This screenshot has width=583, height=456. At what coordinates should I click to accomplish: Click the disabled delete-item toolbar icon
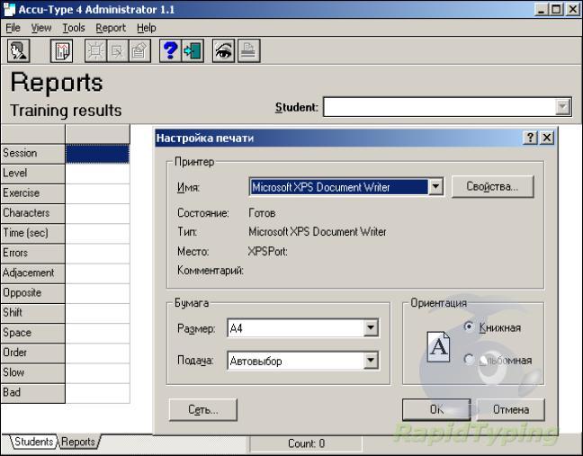pyautogui.click(x=118, y=50)
